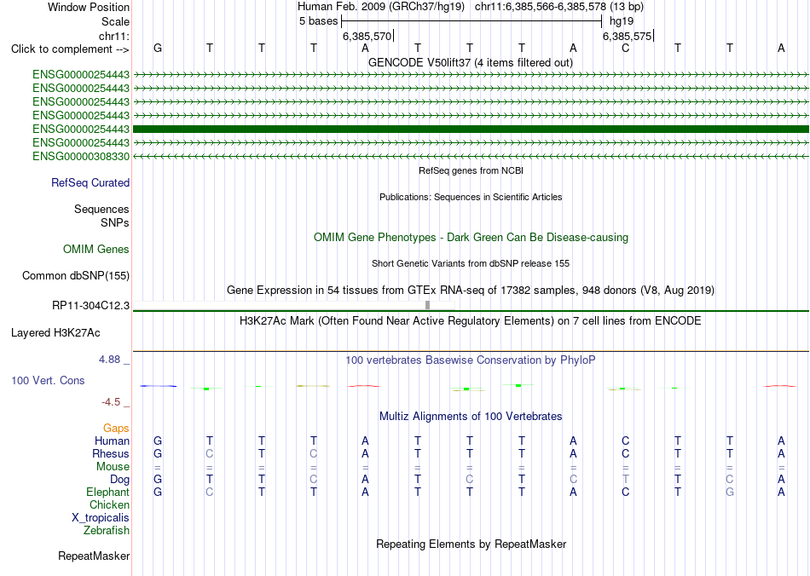
Task: Click the blue PhyloP bar under the first base
Action: [x=158, y=386]
